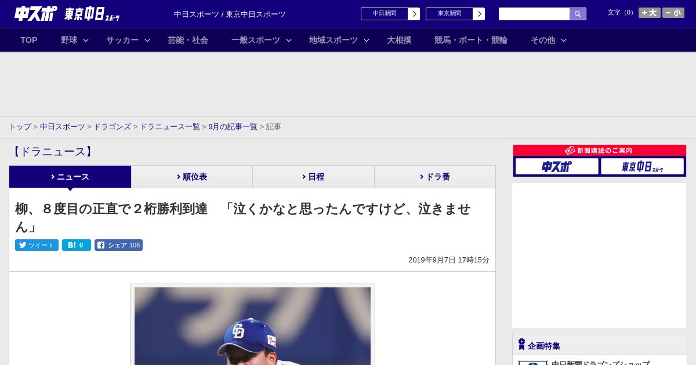Open 野球 navigation menu

[69, 40]
